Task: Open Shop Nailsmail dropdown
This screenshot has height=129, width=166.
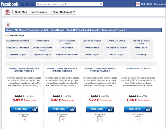Action: [64, 12]
